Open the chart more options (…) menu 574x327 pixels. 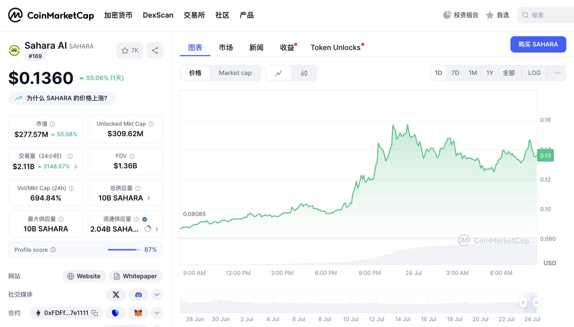(558, 73)
